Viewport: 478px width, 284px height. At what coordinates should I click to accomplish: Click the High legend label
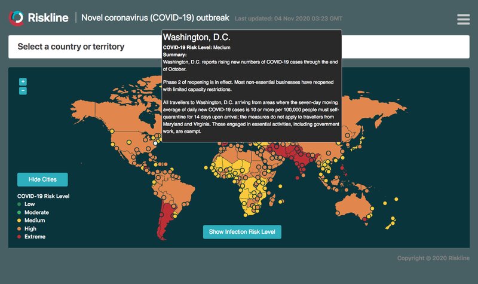click(x=30, y=228)
